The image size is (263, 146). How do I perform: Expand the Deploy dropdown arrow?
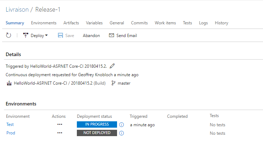point(47,35)
